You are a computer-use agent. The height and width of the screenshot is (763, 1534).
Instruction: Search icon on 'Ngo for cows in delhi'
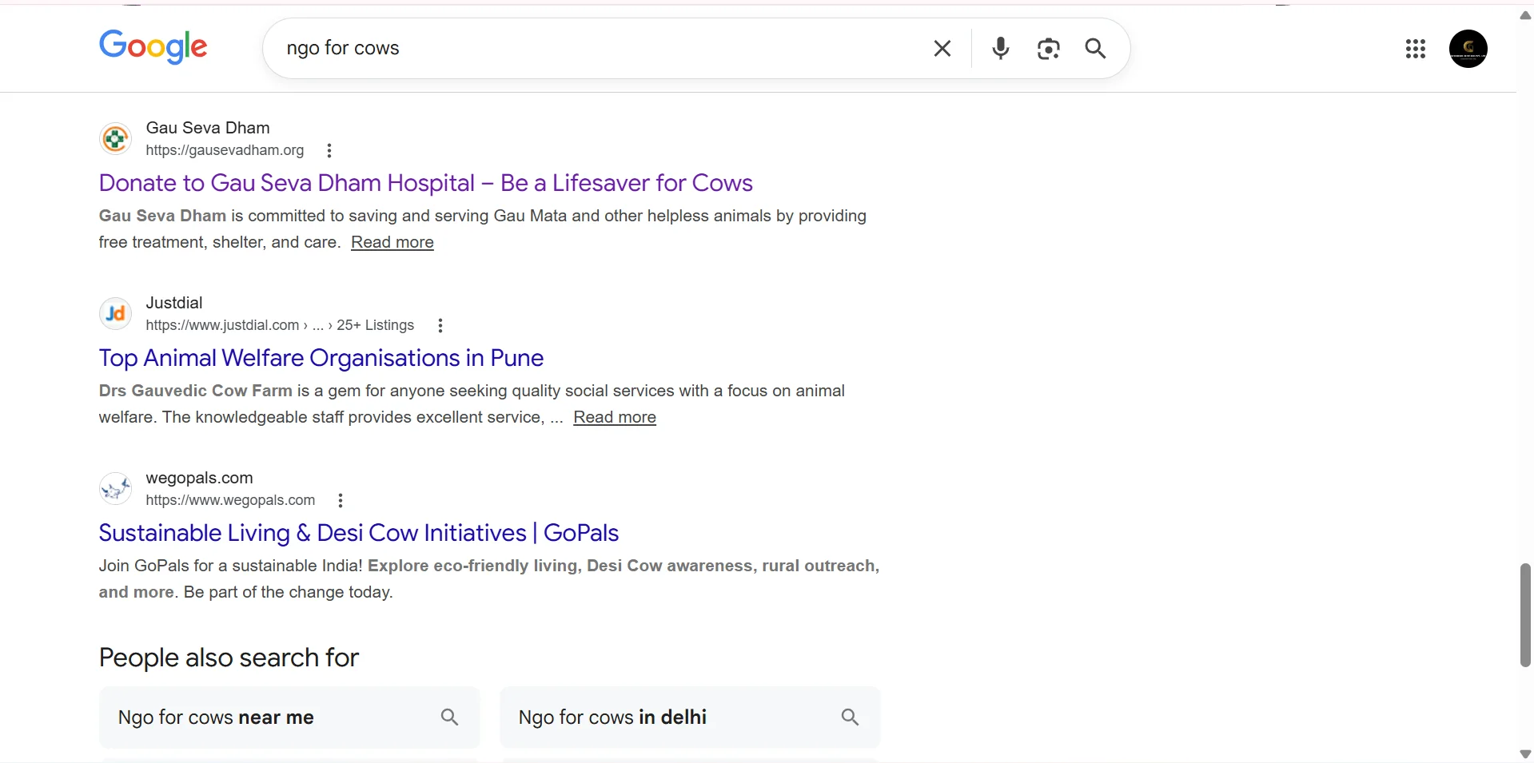pos(851,717)
